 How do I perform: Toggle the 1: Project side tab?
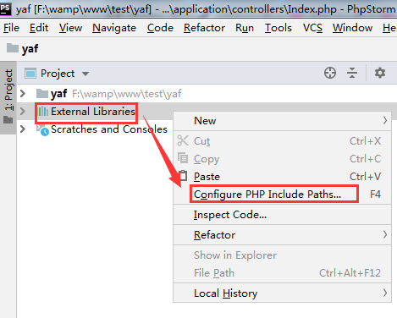8,97
